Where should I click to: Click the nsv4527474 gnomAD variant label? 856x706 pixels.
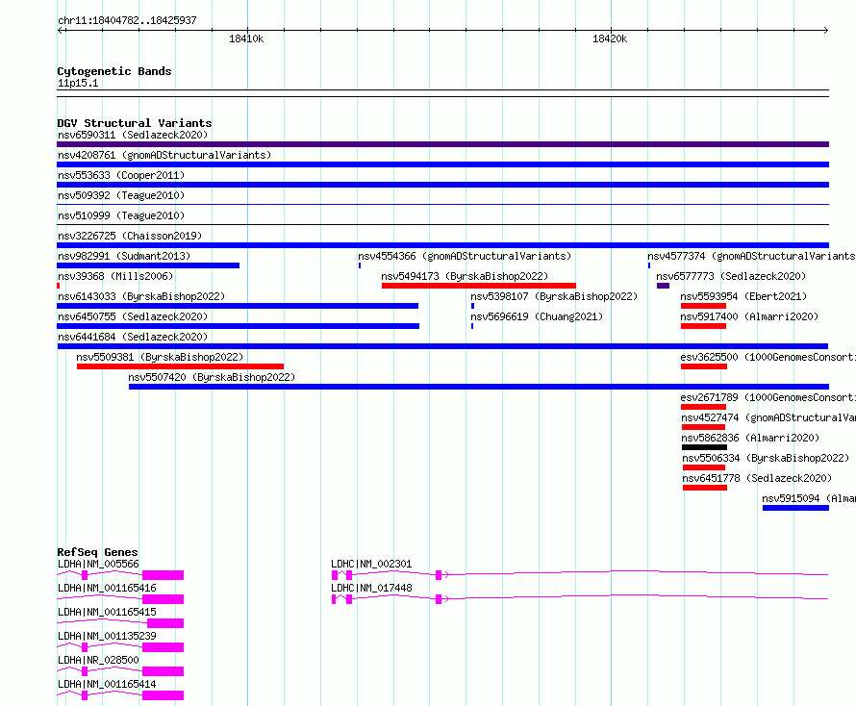click(x=768, y=417)
